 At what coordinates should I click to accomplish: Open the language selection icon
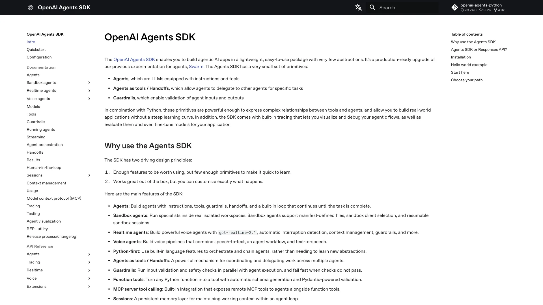coord(358,8)
